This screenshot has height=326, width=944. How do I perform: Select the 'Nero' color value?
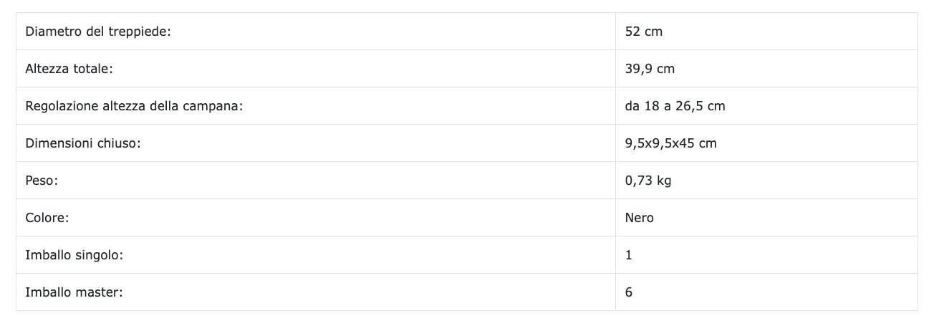pos(639,218)
